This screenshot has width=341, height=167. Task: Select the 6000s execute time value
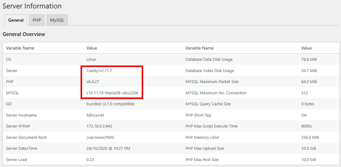307,126
